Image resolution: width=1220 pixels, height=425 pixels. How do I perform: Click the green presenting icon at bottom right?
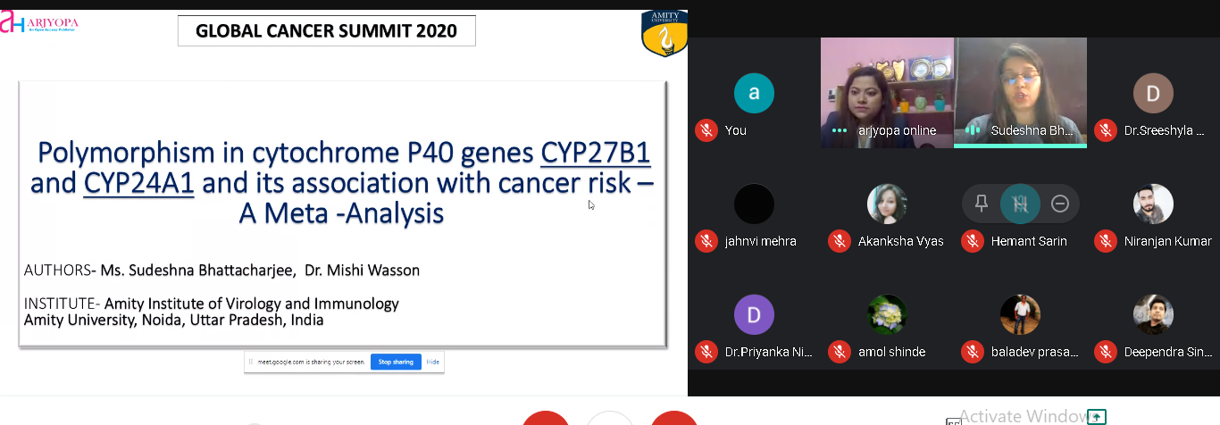tap(1097, 417)
